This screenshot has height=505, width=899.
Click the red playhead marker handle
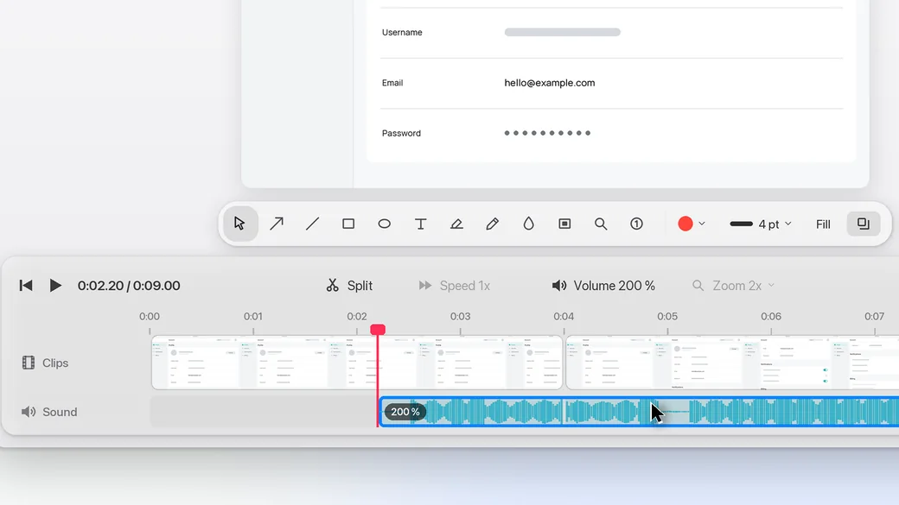[378, 329]
